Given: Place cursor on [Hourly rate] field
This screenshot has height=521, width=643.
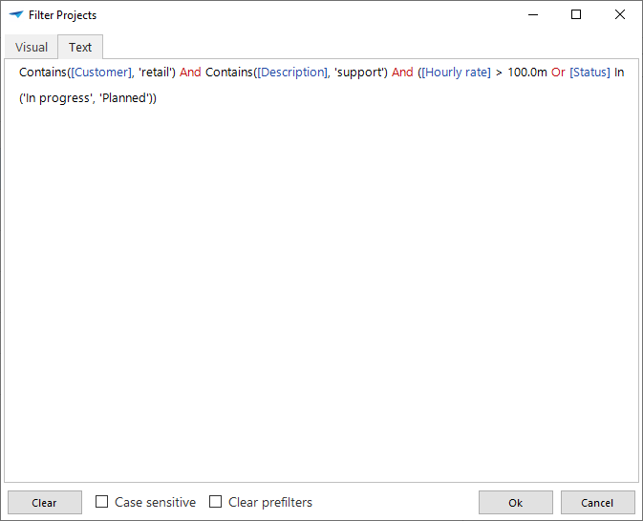Looking at the screenshot, I should tap(456, 73).
